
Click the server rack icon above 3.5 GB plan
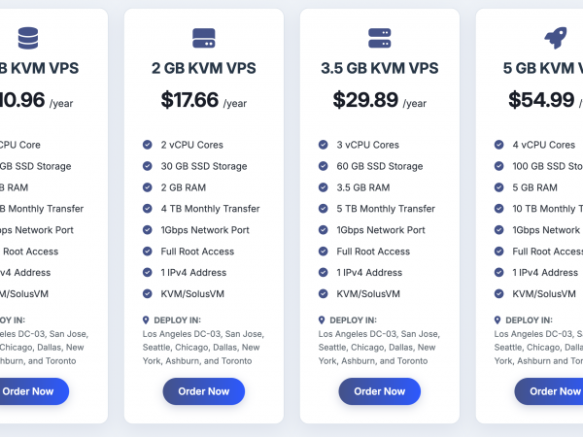click(x=380, y=38)
